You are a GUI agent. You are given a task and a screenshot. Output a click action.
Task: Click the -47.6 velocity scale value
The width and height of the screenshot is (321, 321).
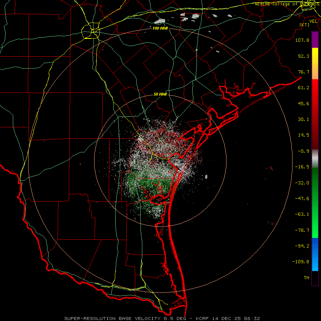pos(302,199)
